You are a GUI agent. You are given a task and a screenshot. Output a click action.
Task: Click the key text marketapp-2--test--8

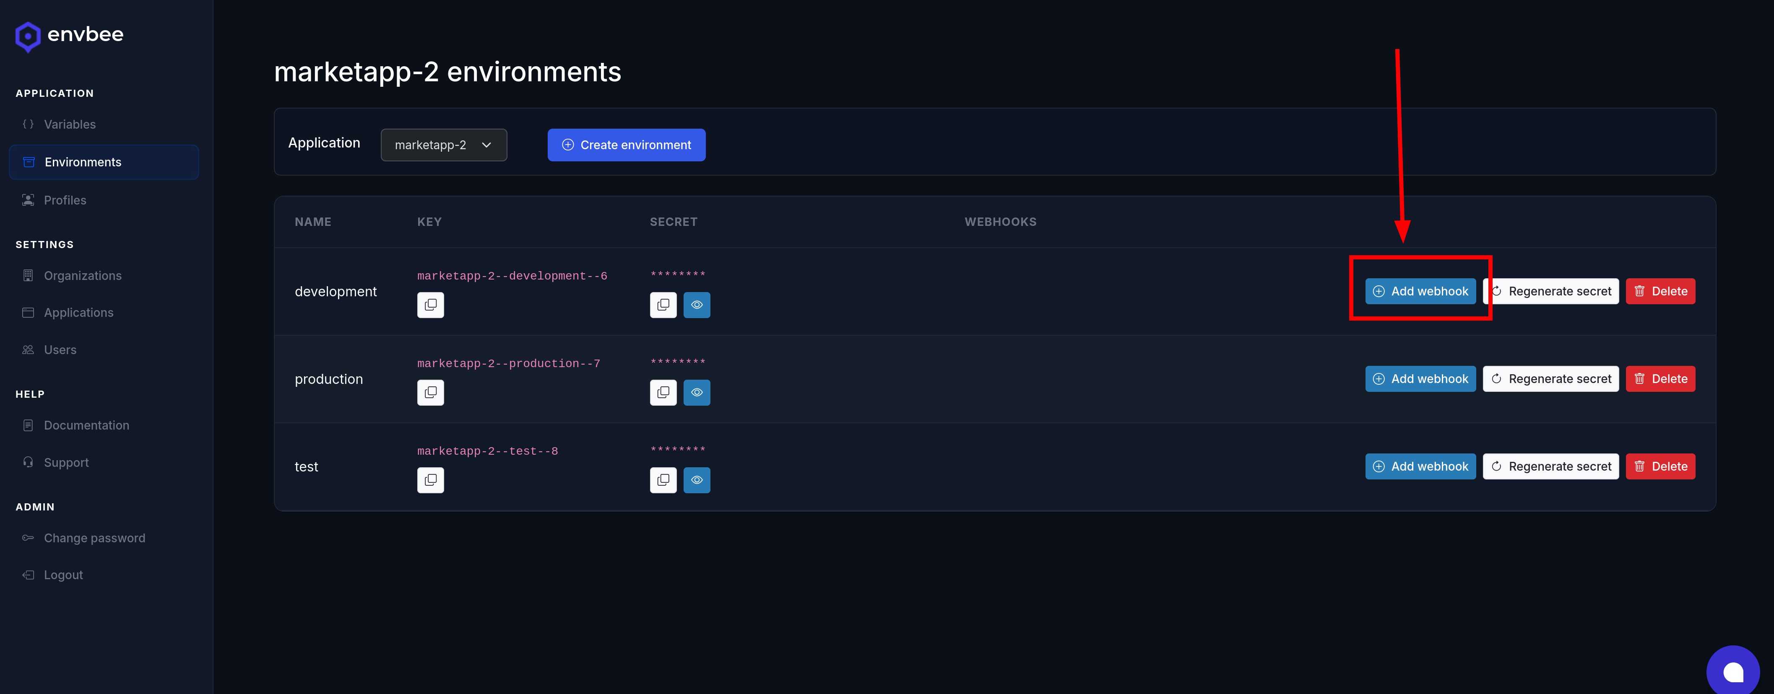pyautogui.click(x=488, y=451)
